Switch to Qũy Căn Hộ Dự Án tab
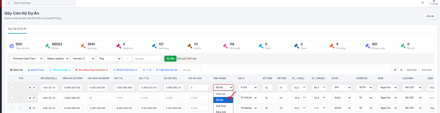 coord(17,29)
